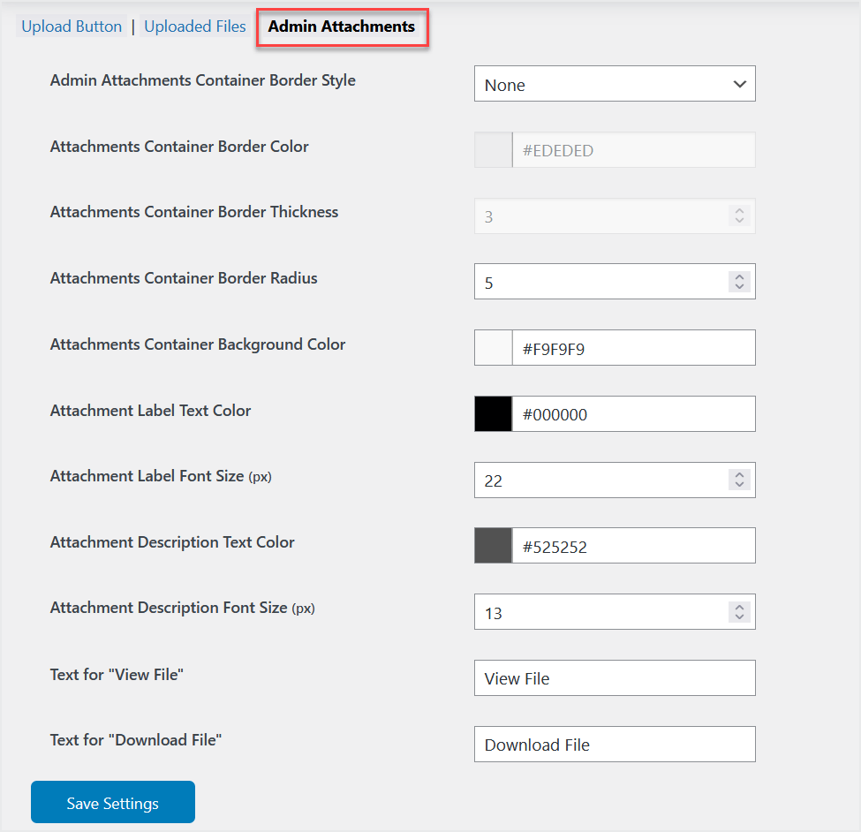Click the "Download File" text input

[x=615, y=745]
